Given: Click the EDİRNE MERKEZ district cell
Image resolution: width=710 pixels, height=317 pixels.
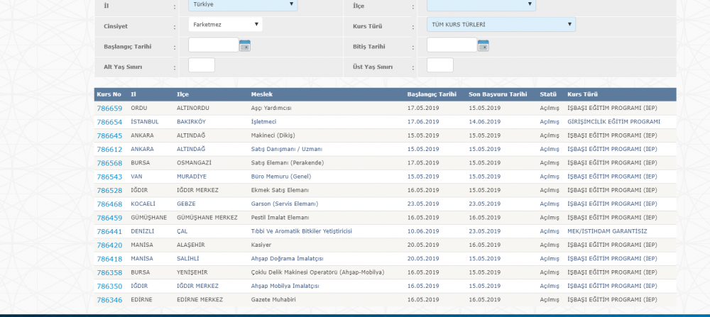Looking at the screenshot, I should [x=200, y=299].
